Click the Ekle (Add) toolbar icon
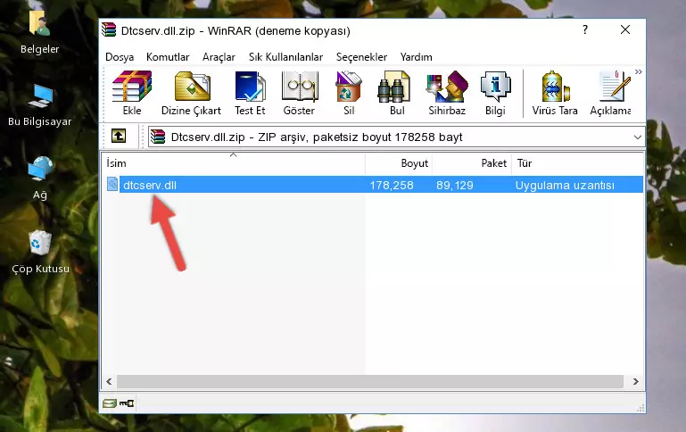Screen dimensions: 686x432 pos(132,93)
